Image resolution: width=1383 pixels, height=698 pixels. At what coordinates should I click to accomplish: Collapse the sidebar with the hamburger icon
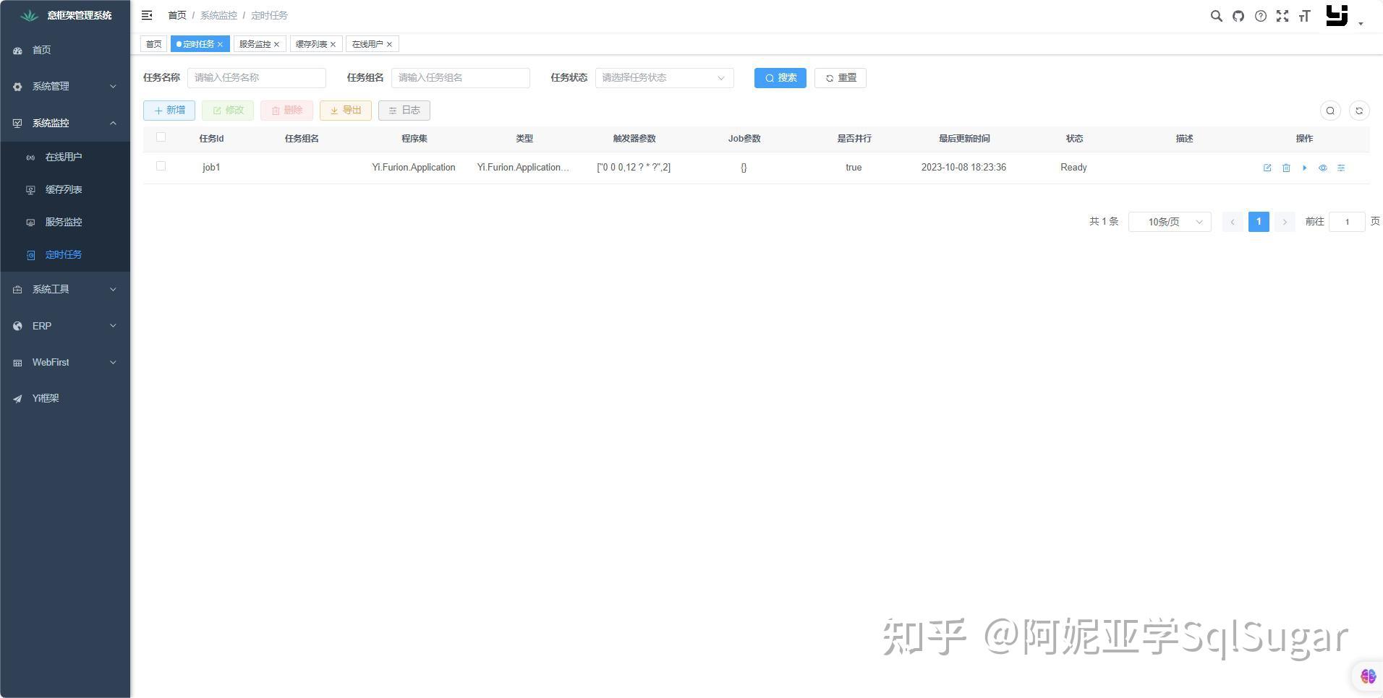147,14
